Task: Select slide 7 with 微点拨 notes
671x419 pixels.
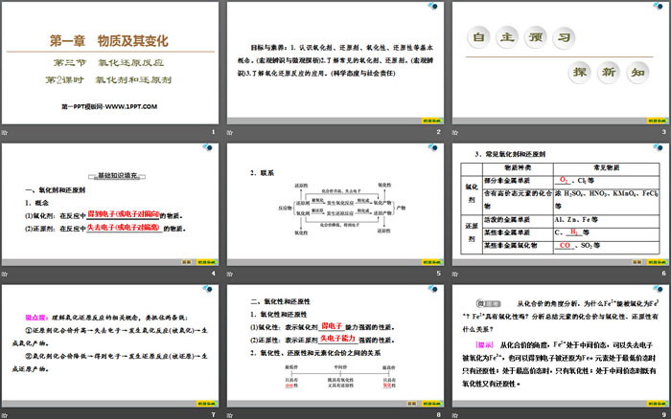Action: 110,346
